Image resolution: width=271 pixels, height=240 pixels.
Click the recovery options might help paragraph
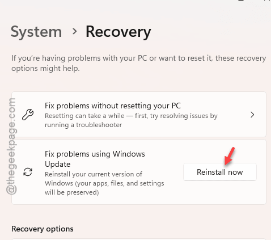tap(139, 63)
